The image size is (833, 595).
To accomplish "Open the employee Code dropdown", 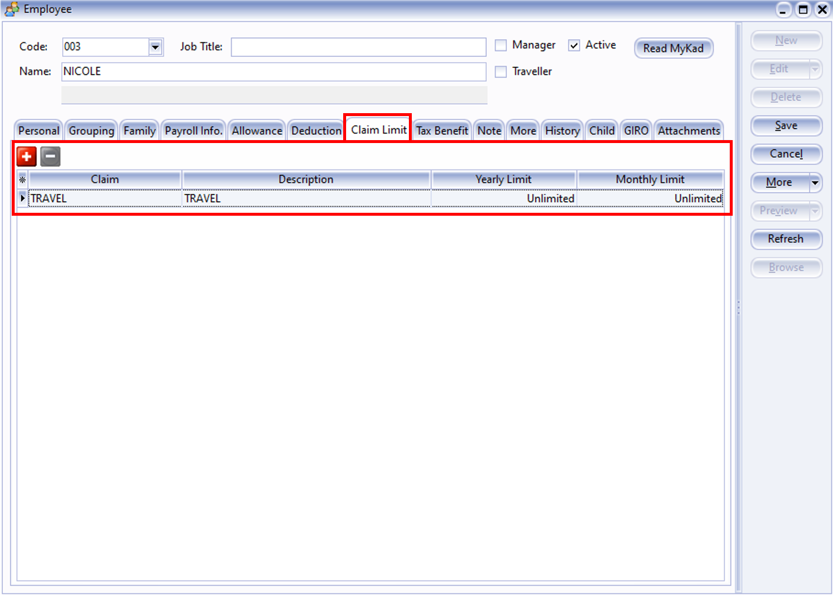I will (155, 47).
